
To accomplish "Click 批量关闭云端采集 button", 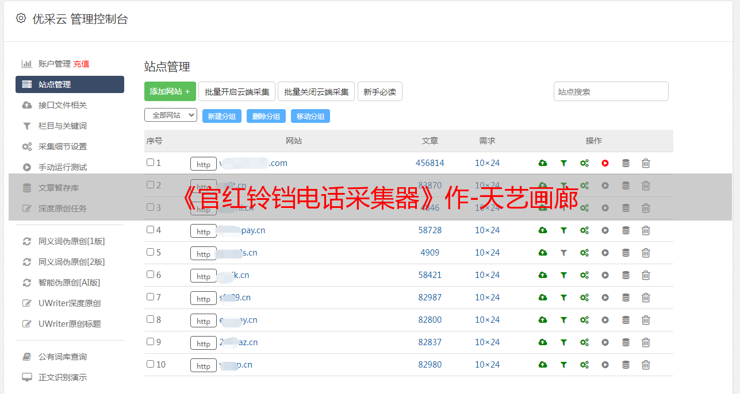I will click(x=316, y=91).
